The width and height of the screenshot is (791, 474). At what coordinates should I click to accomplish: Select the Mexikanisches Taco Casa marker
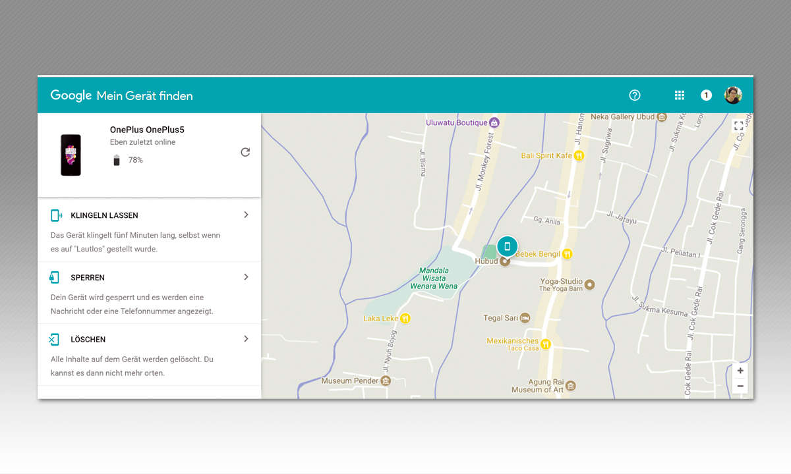545,344
